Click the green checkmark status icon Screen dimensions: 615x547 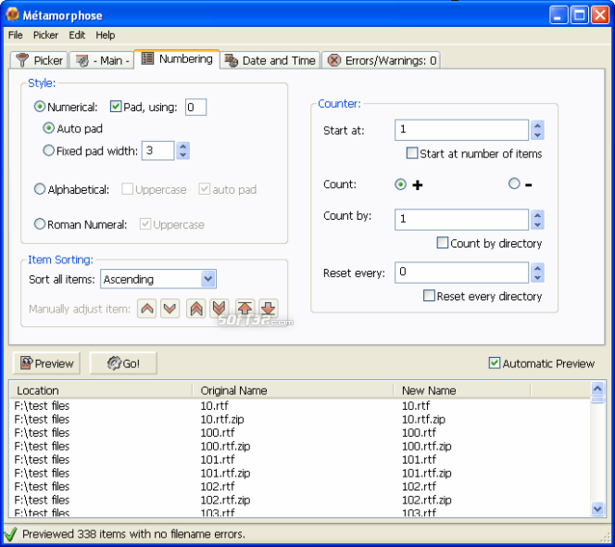click(x=10, y=534)
